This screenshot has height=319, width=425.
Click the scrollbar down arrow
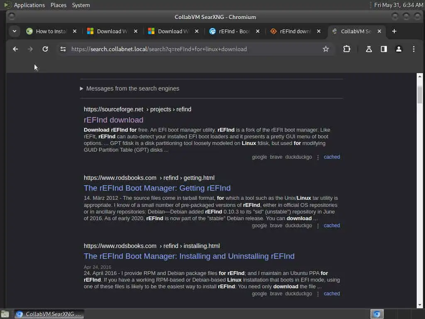pyautogui.click(x=420, y=305)
